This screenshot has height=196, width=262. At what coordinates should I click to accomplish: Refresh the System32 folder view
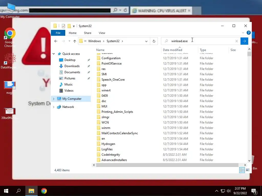pyautogui.click(x=154, y=41)
